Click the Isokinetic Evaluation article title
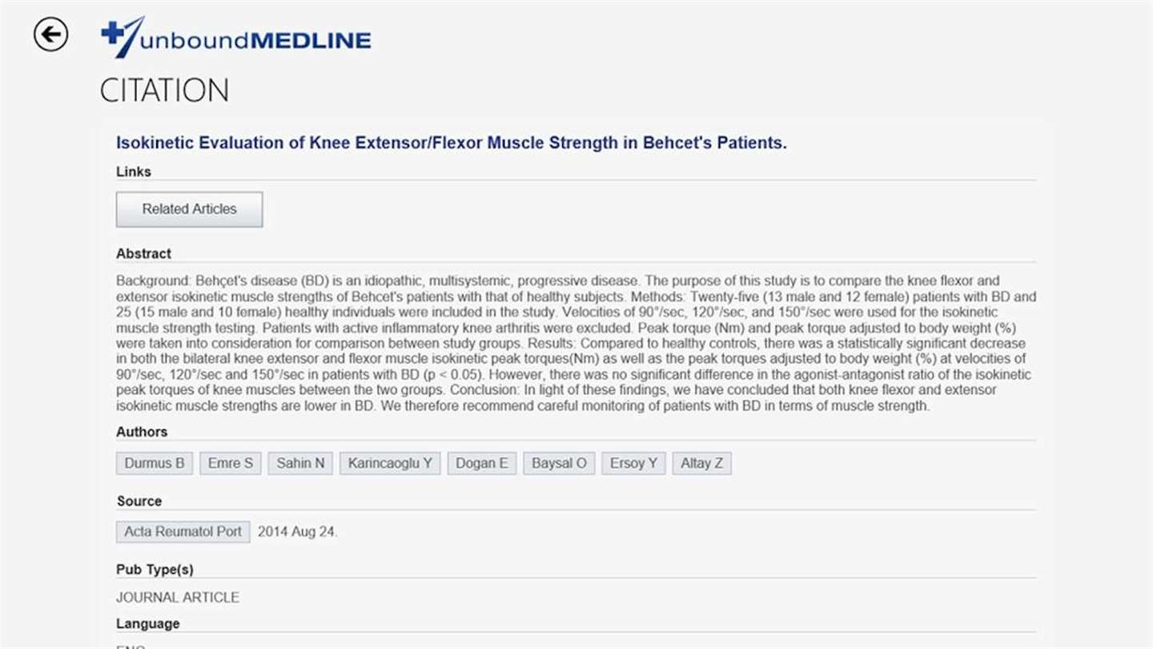Screen dimensions: 1153x649 [452, 143]
